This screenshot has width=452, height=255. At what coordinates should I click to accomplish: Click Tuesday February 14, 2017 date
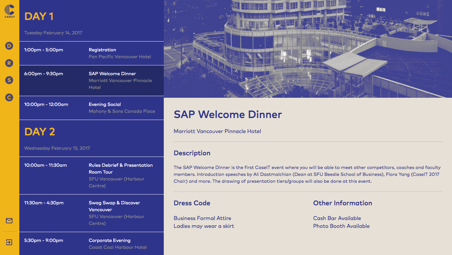tap(53, 33)
